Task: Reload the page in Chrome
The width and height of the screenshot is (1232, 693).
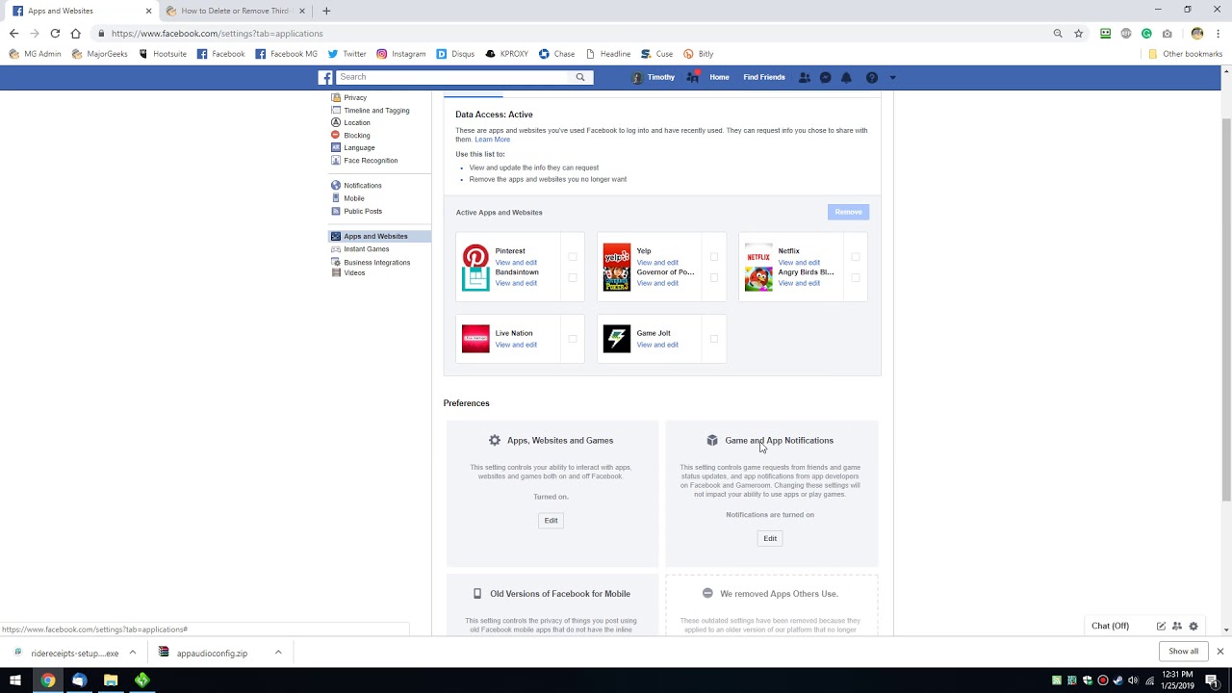Action: pos(55,33)
